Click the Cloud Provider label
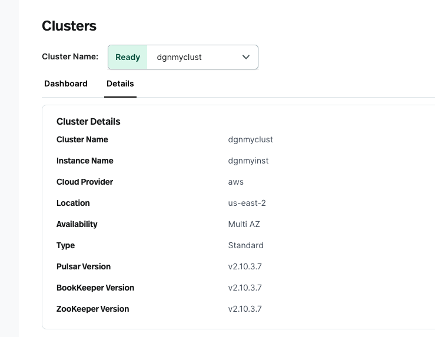 pos(85,182)
